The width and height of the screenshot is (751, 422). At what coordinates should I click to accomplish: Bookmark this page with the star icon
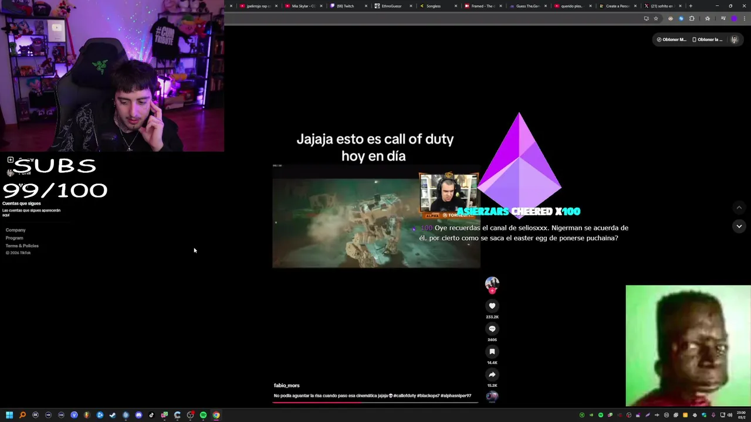tap(656, 18)
